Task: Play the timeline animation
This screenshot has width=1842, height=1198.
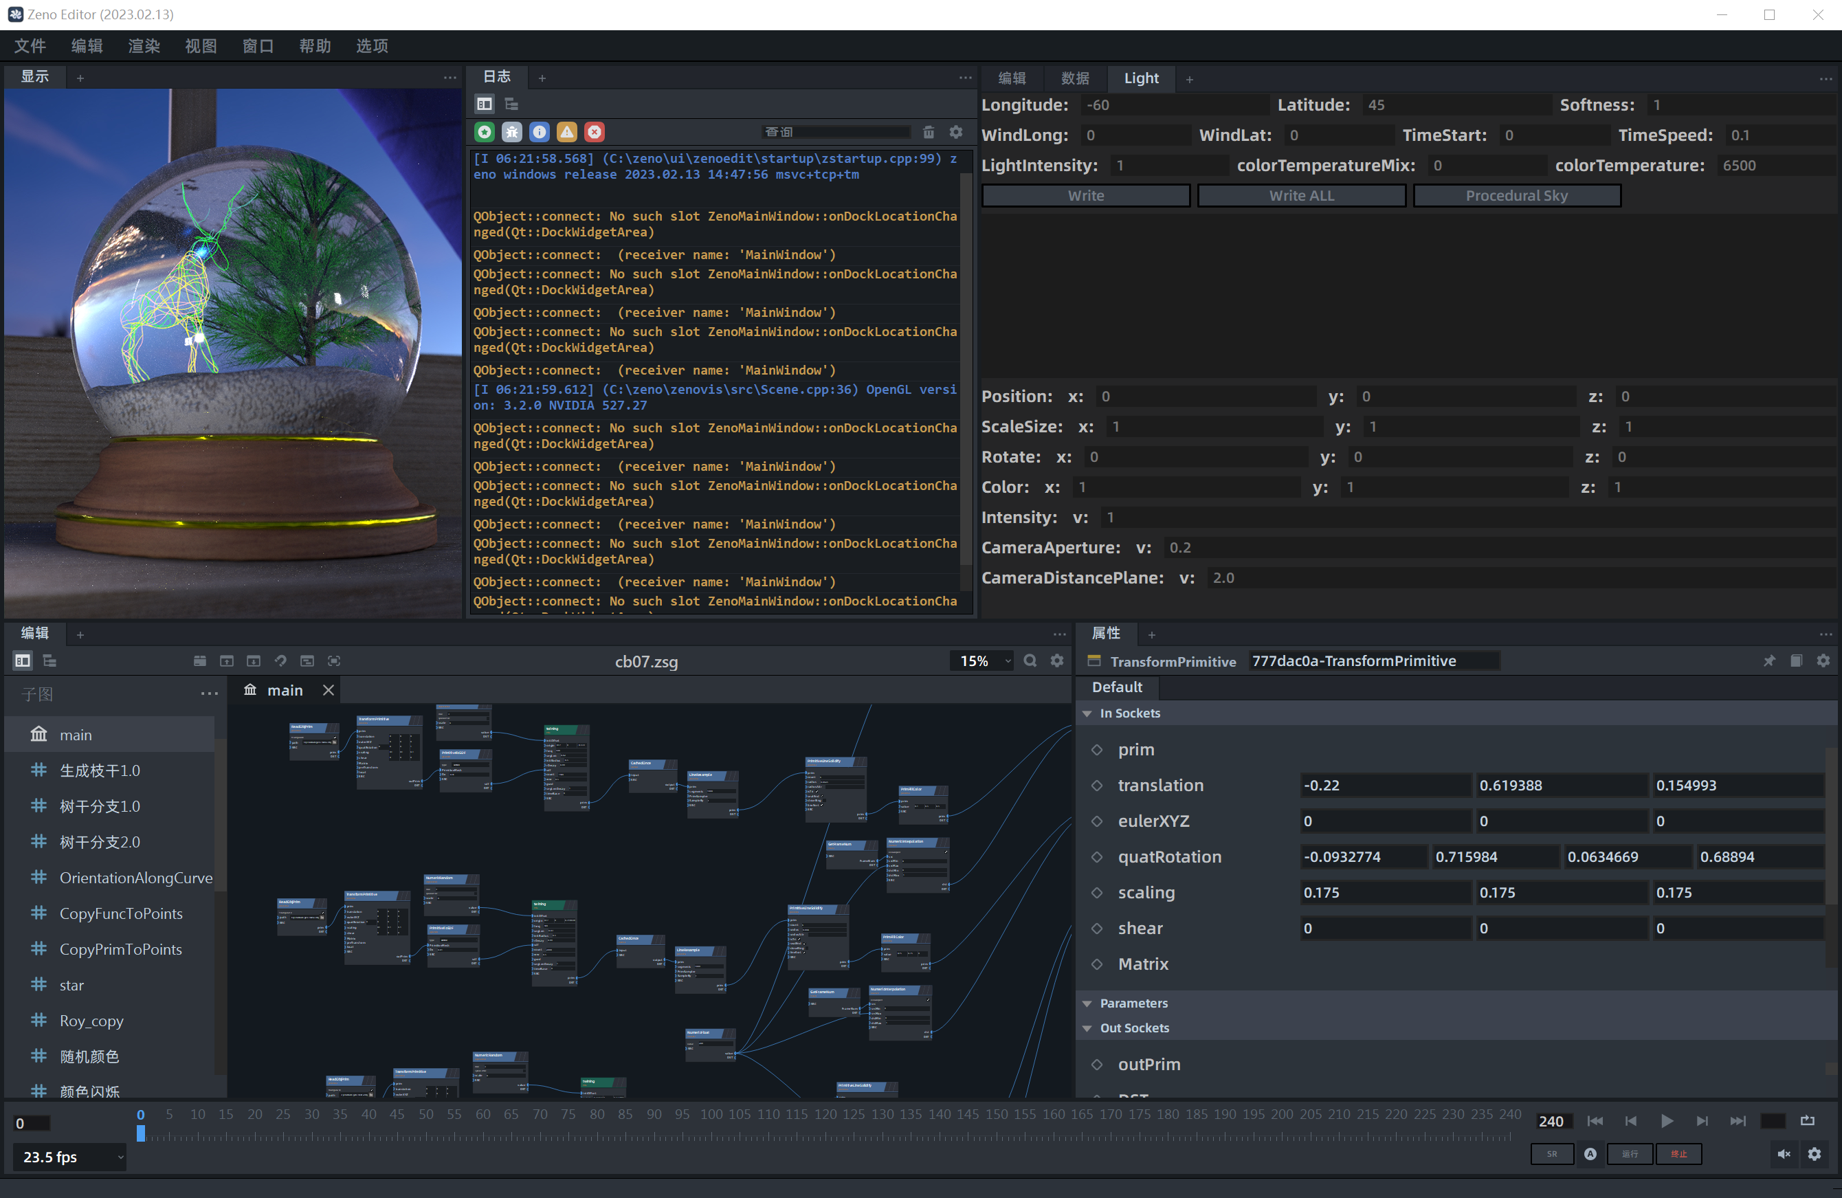Action: pyautogui.click(x=1667, y=1120)
